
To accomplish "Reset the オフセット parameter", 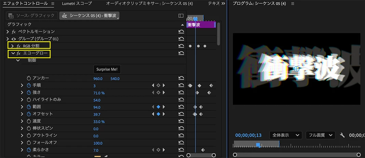I will [x=181, y=114].
